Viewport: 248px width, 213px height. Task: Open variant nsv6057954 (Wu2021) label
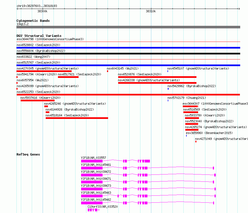(33, 80)
